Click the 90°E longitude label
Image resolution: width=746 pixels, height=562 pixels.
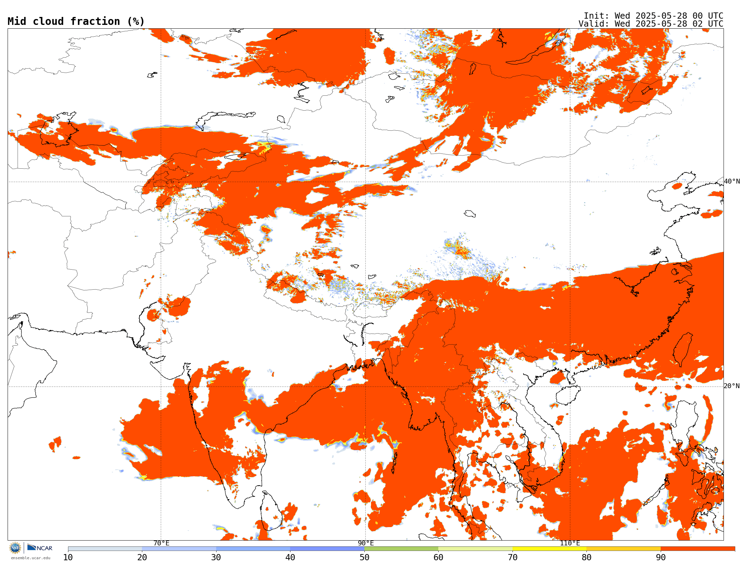click(x=366, y=543)
